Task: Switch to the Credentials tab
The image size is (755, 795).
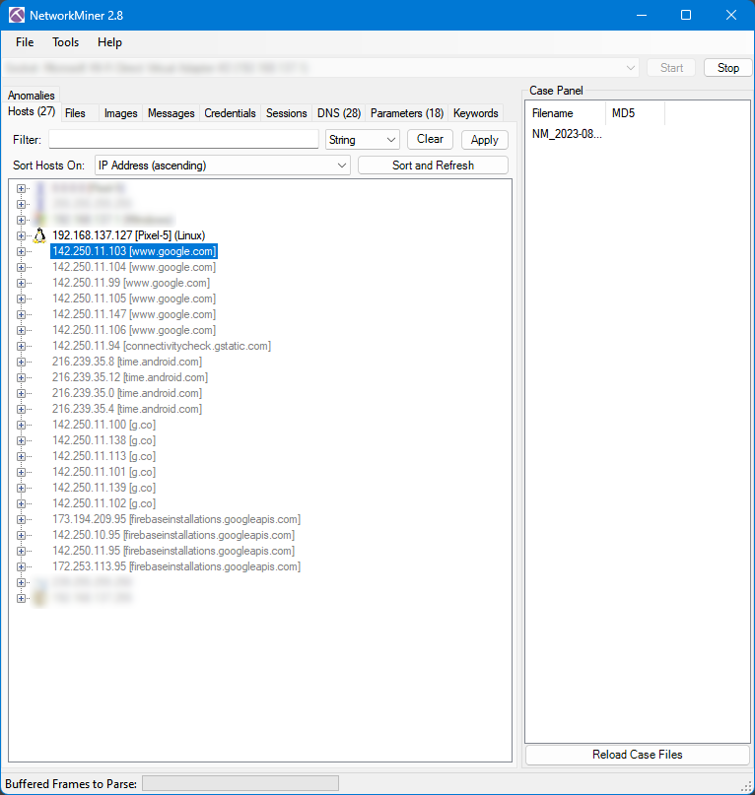Action: [230, 113]
